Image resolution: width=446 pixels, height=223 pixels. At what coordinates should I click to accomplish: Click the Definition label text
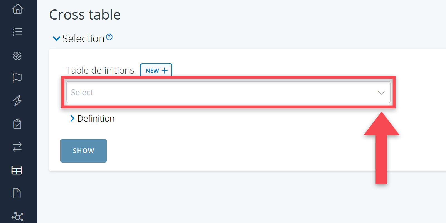point(96,118)
